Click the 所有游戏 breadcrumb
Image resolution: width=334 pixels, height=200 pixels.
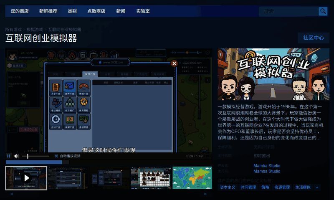pyautogui.click(x=13, y=29)
